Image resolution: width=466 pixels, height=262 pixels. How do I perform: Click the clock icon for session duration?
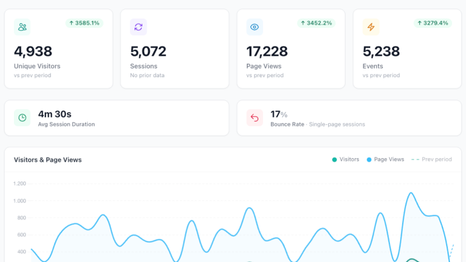click(x=22, y=118)
